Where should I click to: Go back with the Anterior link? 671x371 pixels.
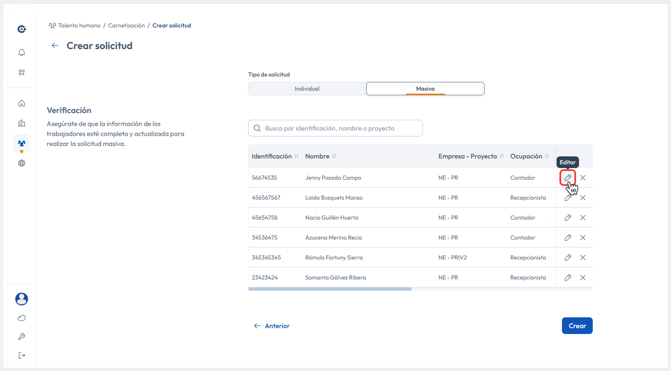tap(272, 326)
